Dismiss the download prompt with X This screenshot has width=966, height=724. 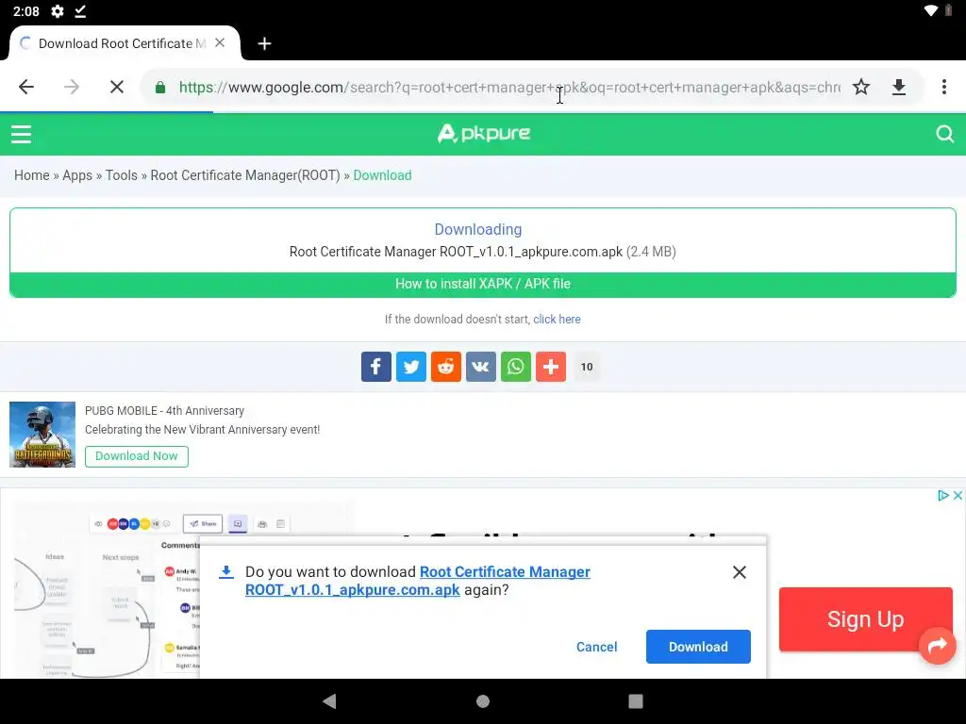740,572
